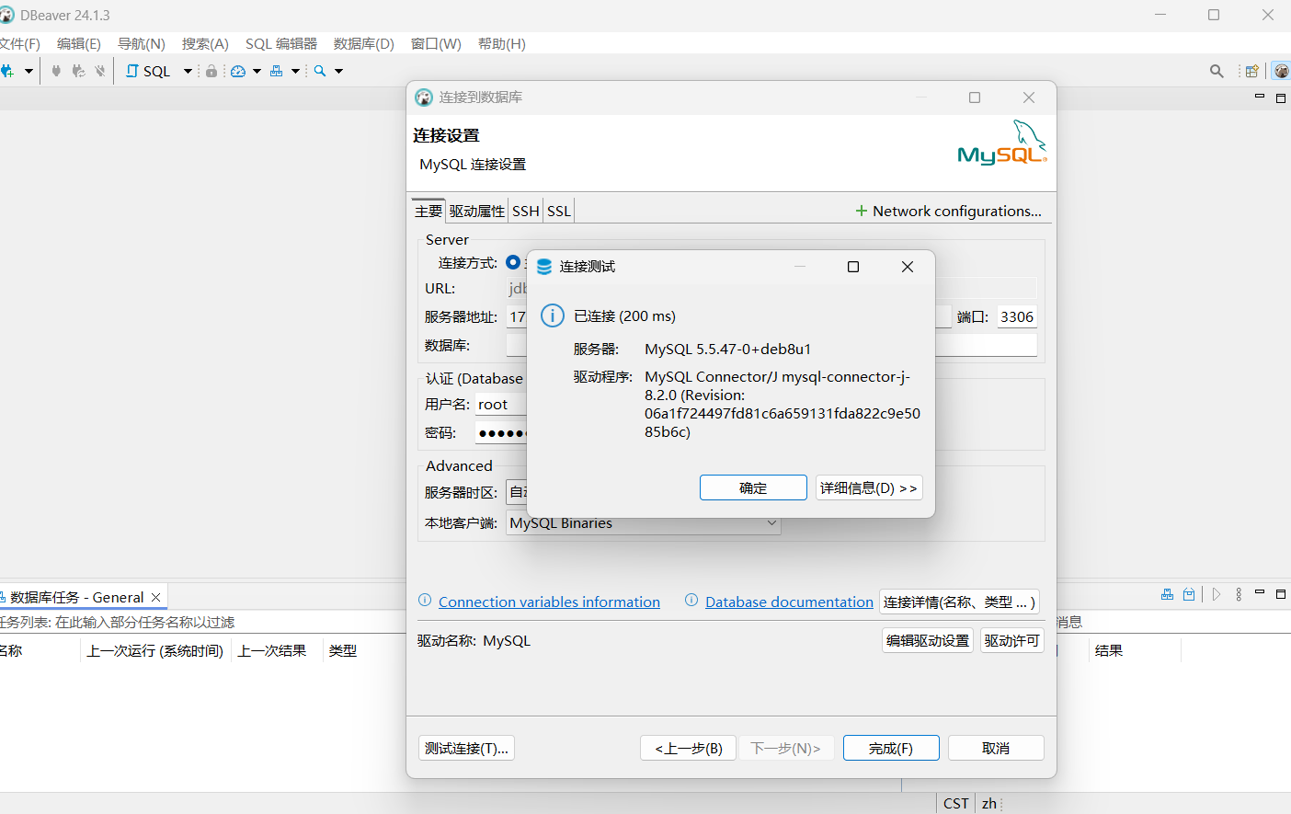Open the 本地客户端 MySQL Binaries dropdown
This screenshot has width=1291, height=814.
(644, 522)
